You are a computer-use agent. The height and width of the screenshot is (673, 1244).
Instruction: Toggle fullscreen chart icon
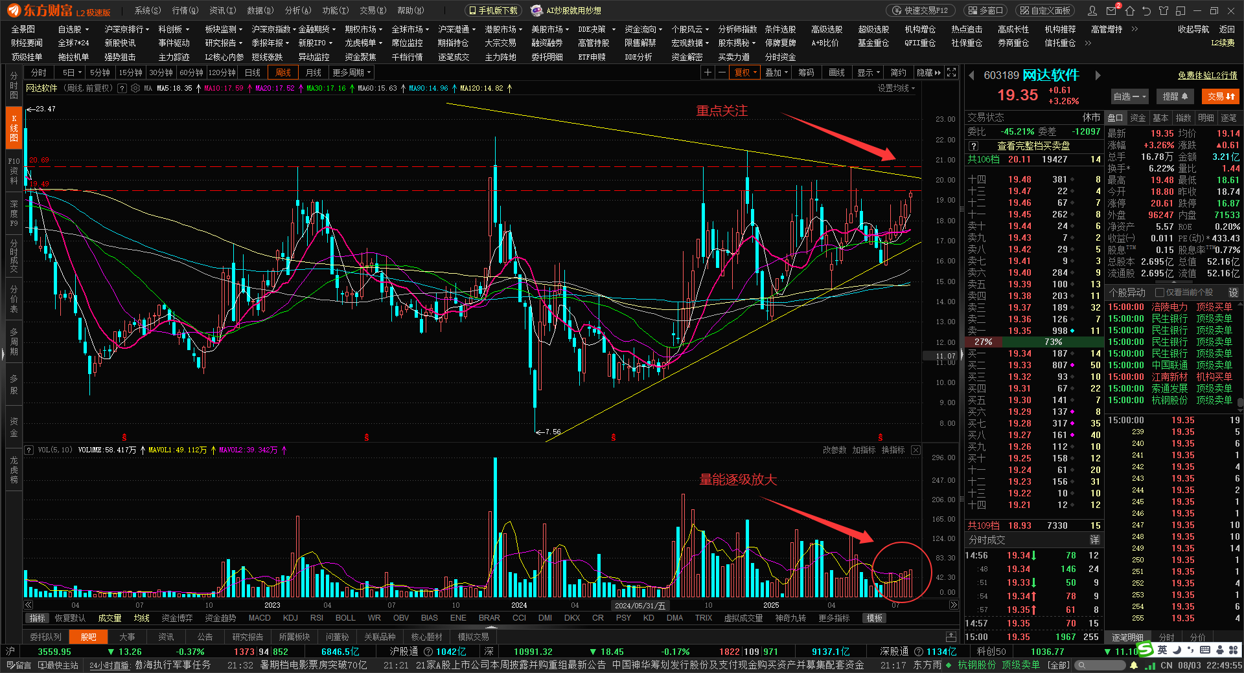951,72
